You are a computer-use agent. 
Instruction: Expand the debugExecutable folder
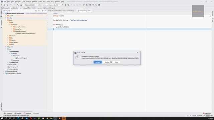(x=12, y=27)
